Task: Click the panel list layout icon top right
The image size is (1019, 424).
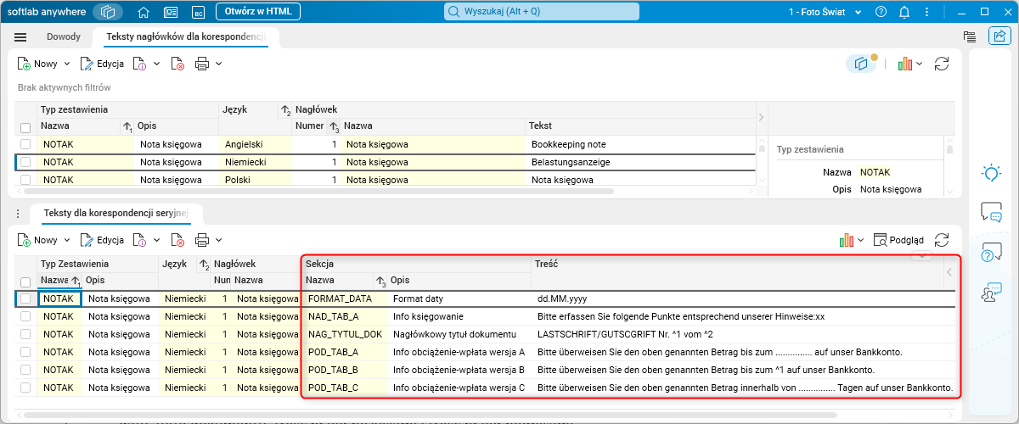Action: point(970,36)
